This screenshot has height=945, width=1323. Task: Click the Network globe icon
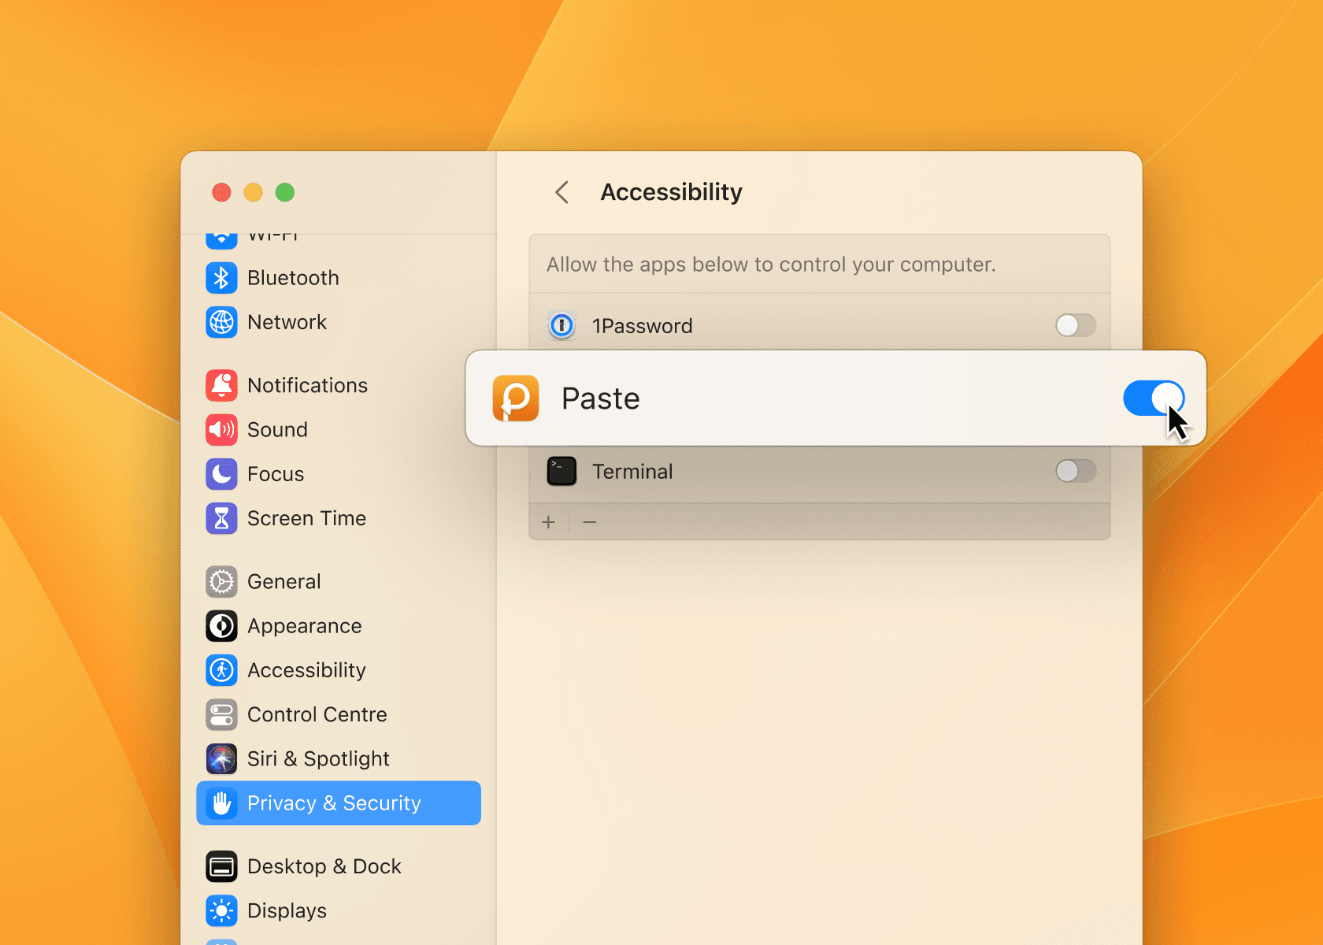pyautogui.click(x=221, y=322)
